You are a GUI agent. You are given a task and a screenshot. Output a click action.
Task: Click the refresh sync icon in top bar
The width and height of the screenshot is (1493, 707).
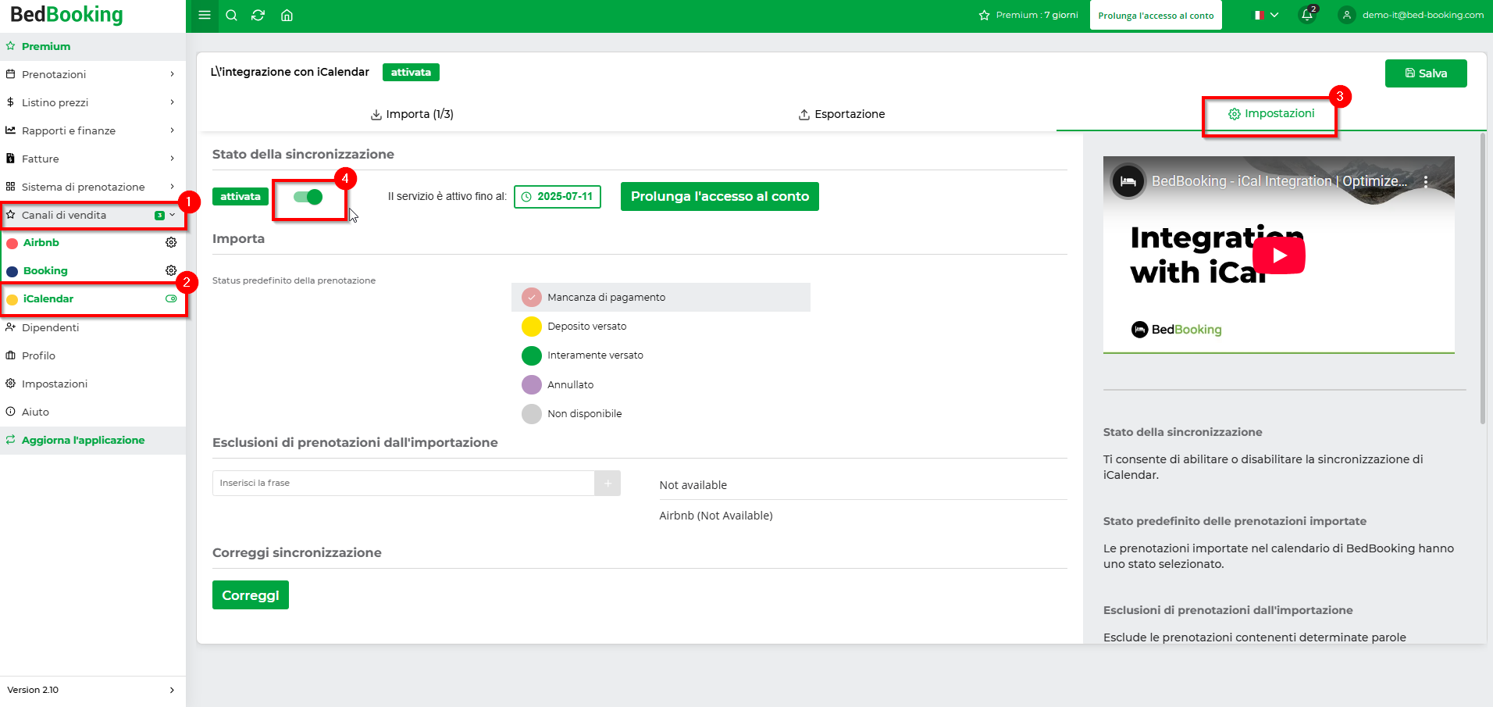[x=258, y=15]
